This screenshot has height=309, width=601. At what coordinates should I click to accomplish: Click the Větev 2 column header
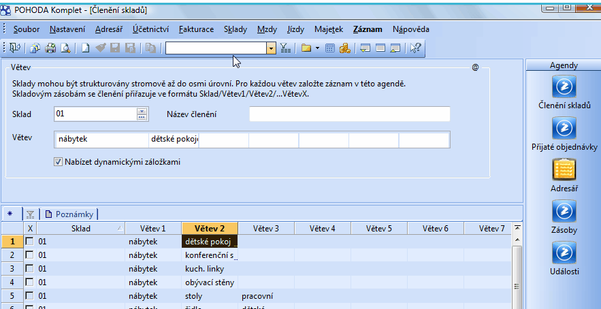click(x=210, y=229)
